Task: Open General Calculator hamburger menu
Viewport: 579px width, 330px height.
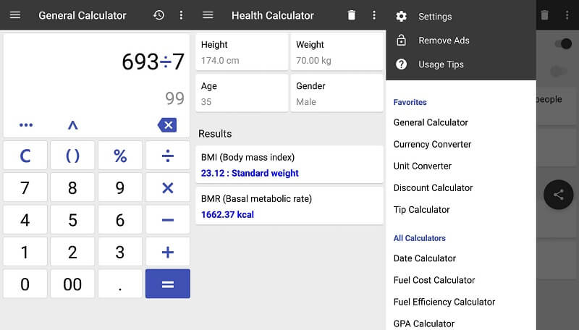Action: (15, 15)
